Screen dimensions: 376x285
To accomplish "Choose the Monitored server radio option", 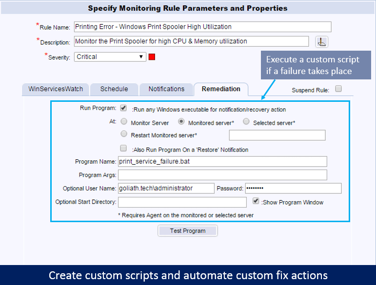I will pos(181,121).
